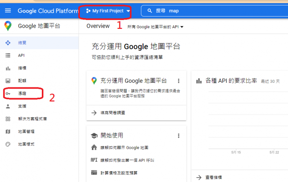Select 解決方案程式庫 in the sidebar

click(32, 119)
